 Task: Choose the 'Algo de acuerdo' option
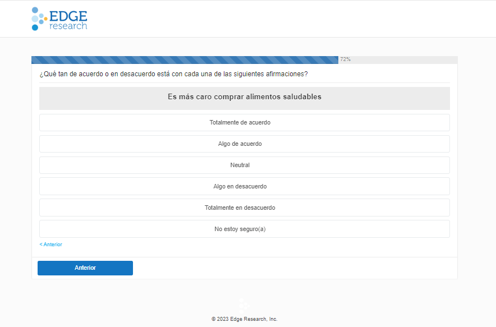(245, 144)
